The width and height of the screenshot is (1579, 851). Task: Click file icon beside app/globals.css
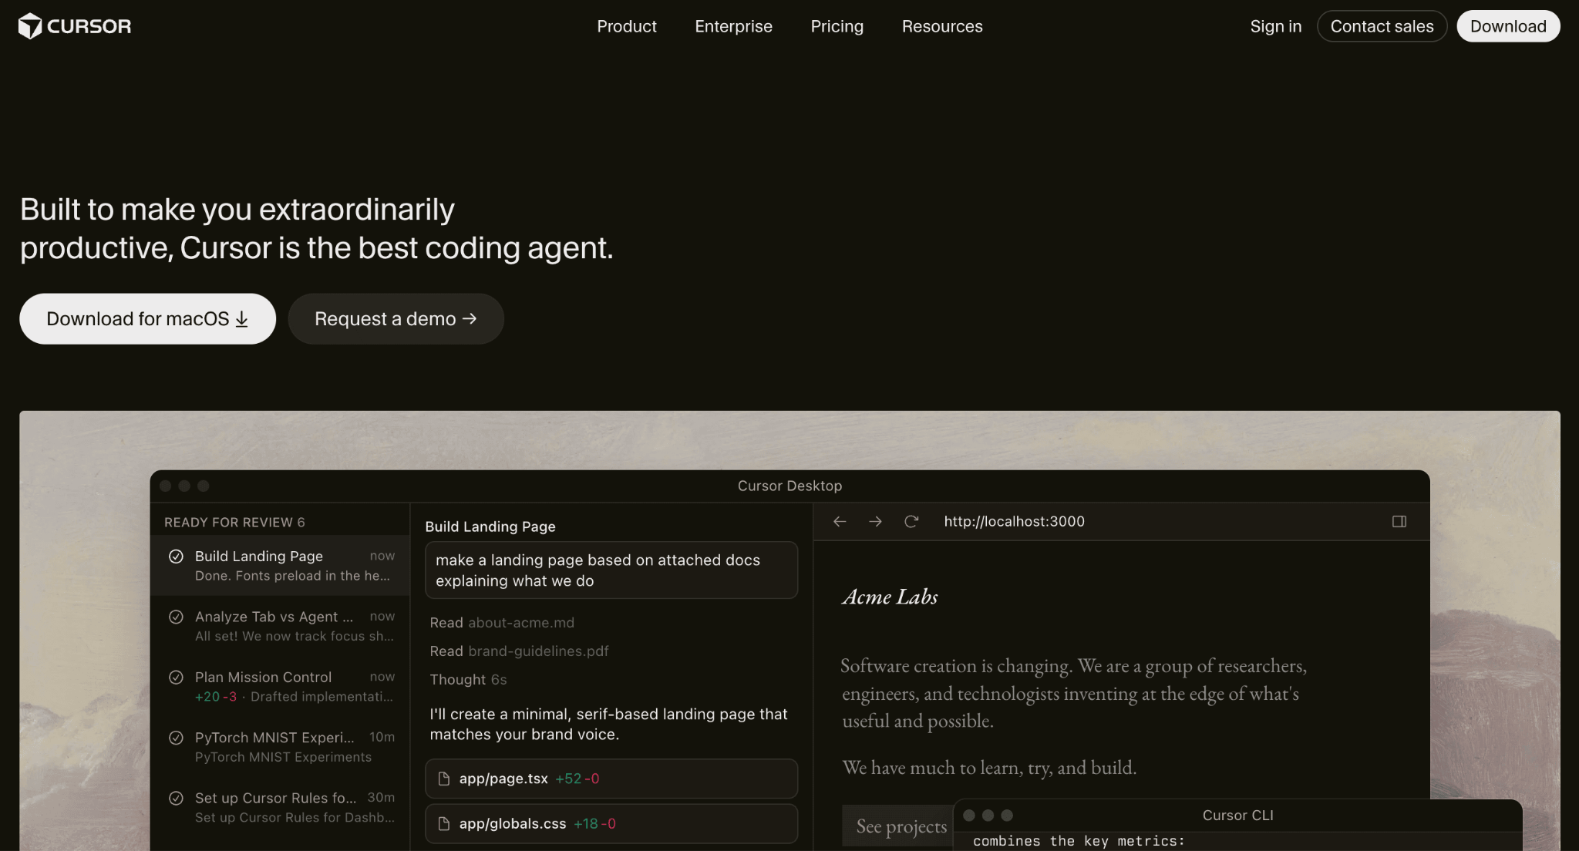(444, 824)
